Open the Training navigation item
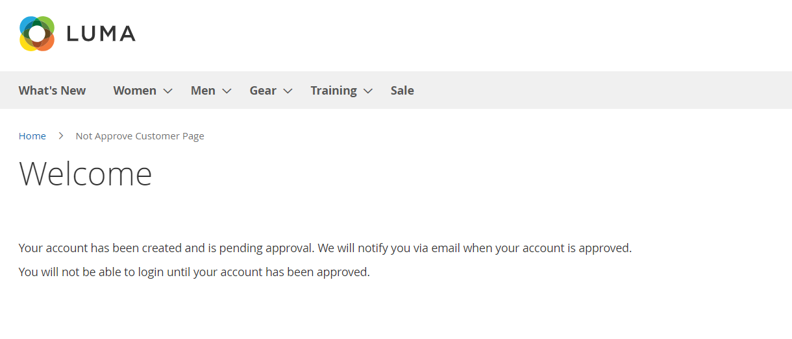The height and width of the screenshot is (339, 792). [333, 91]
